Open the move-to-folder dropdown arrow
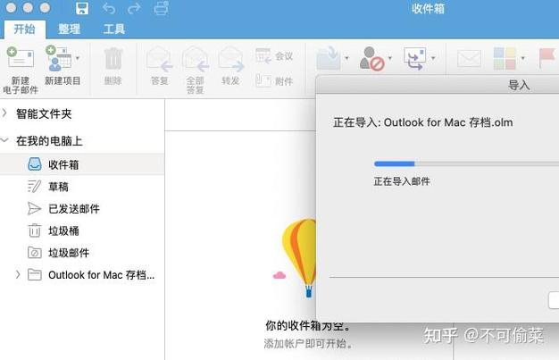 (x=346, y=58)
